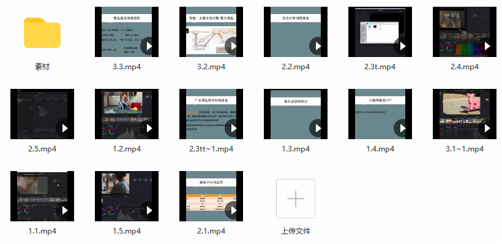
Task: Play the 1.2.mp4 video
Action: pos(149,128)
